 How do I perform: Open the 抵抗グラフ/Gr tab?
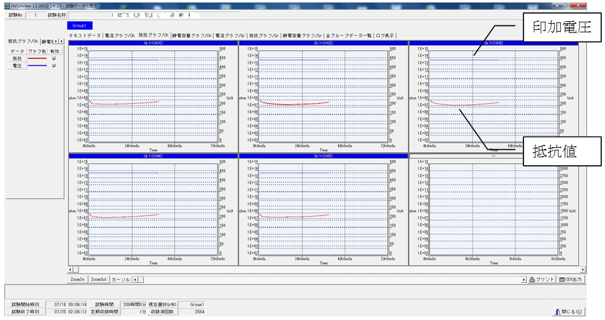coord(264,36)
